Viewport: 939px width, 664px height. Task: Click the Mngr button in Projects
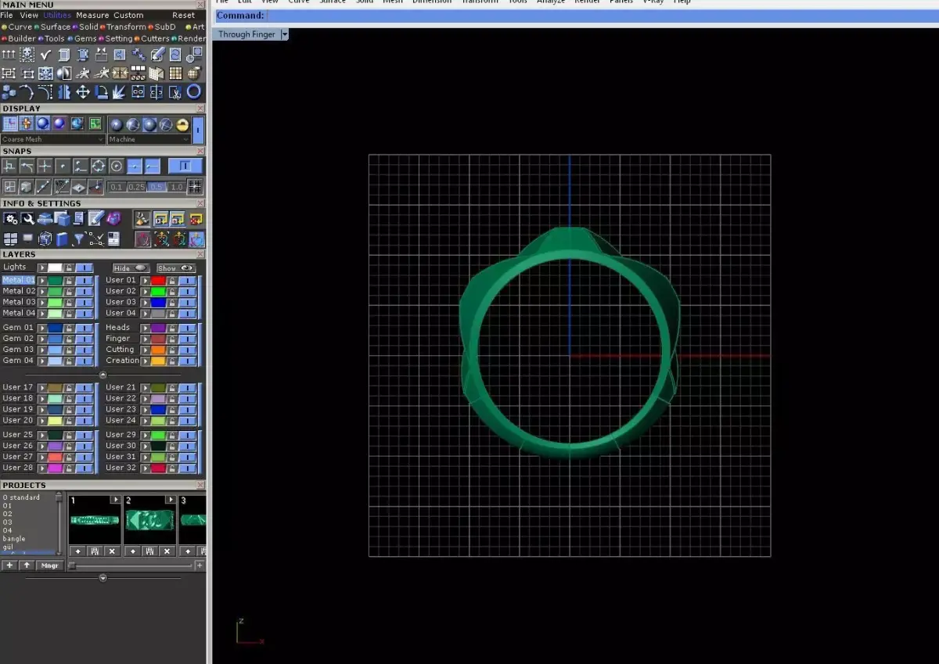coord(49,565)
